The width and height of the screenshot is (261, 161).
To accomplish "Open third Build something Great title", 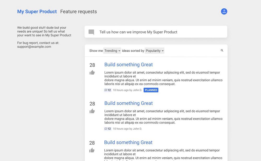I will coord(128,142).
